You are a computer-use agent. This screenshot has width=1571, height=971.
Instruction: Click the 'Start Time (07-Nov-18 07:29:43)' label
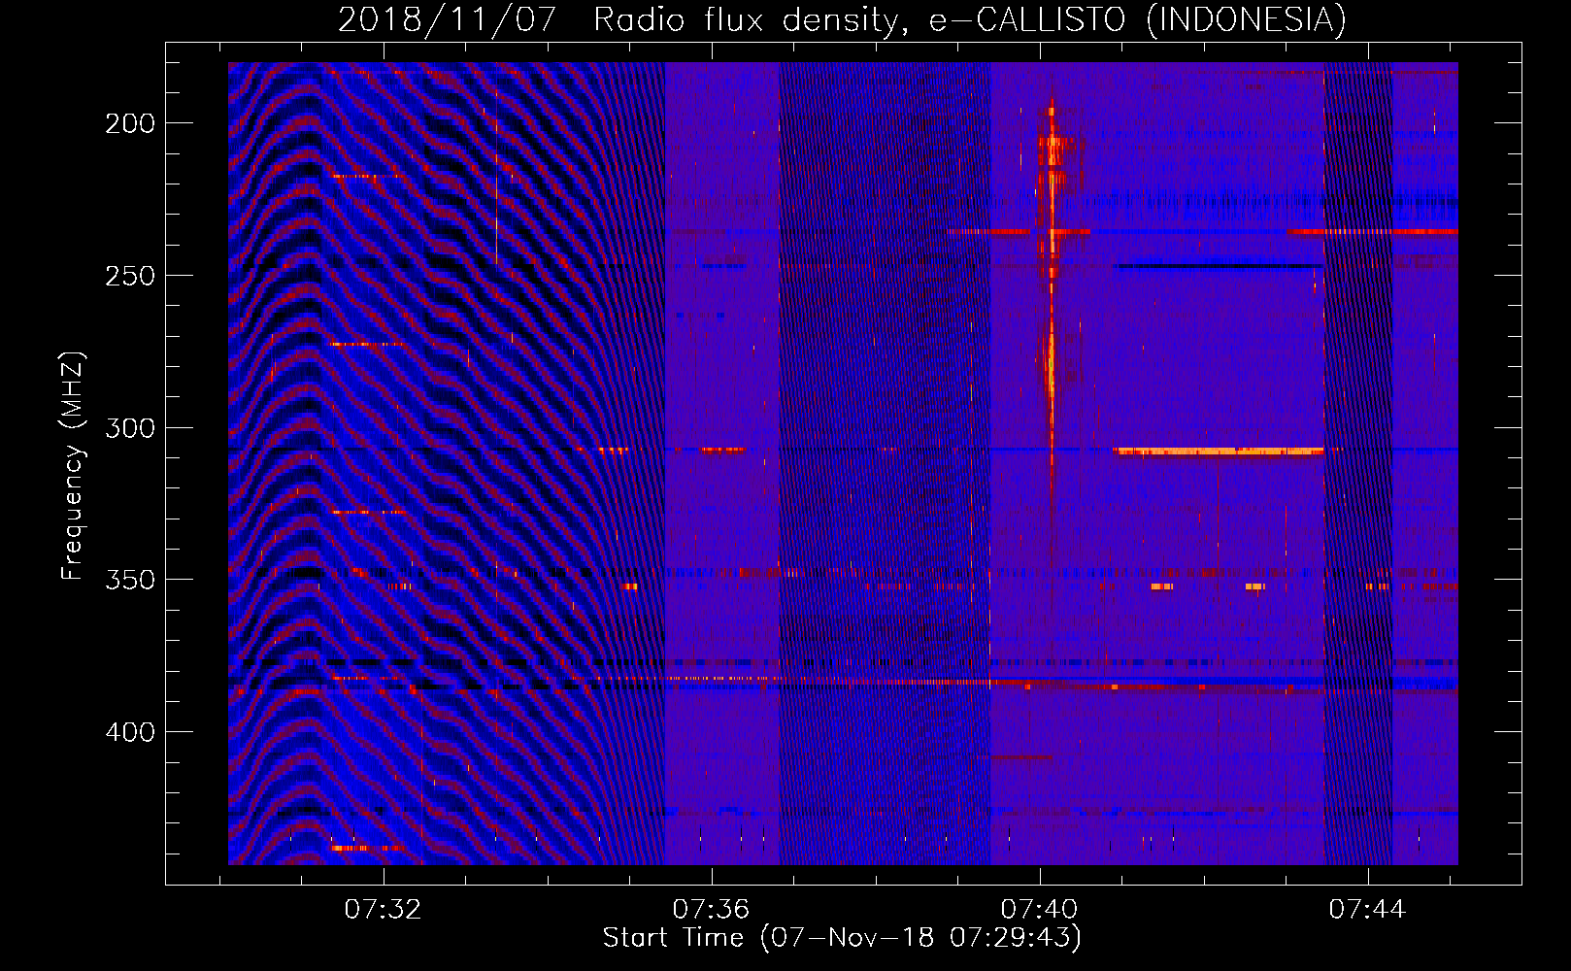(x=842, y=938)
